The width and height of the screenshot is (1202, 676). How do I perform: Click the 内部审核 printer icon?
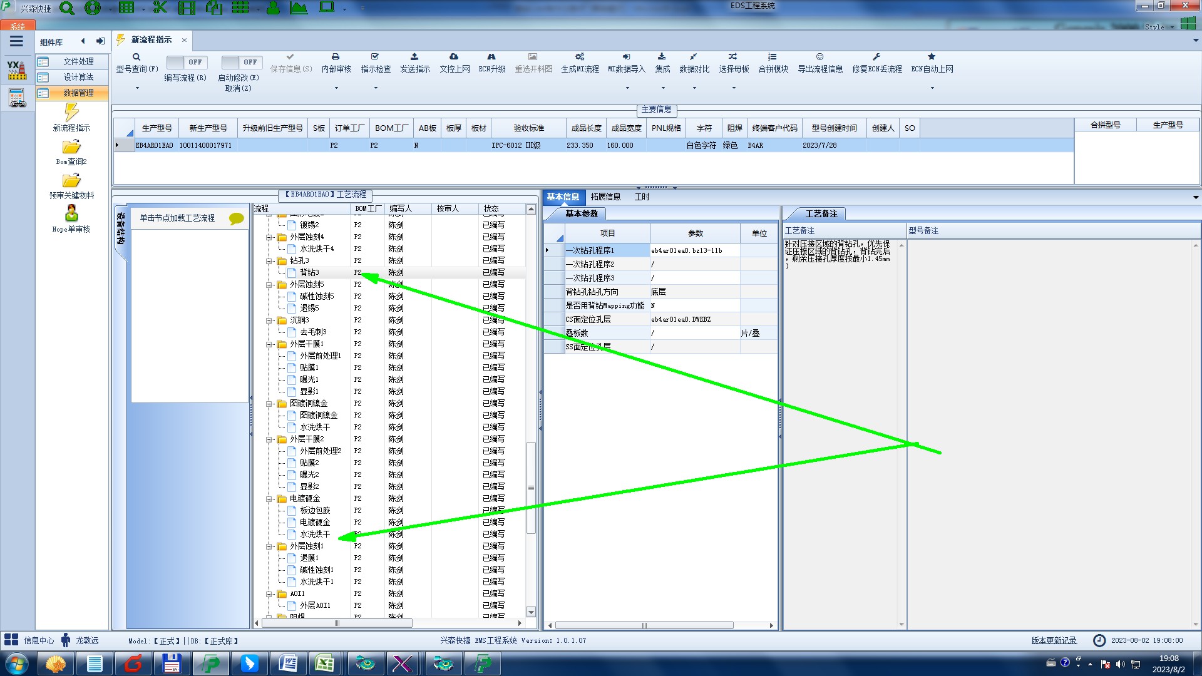point(336,57)
